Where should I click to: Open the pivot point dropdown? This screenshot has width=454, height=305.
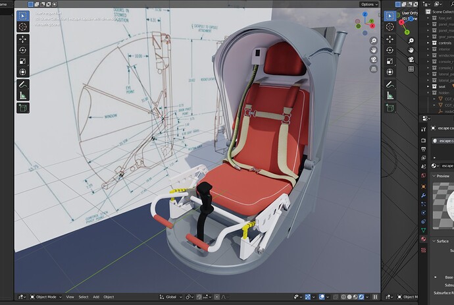(189, 297)
